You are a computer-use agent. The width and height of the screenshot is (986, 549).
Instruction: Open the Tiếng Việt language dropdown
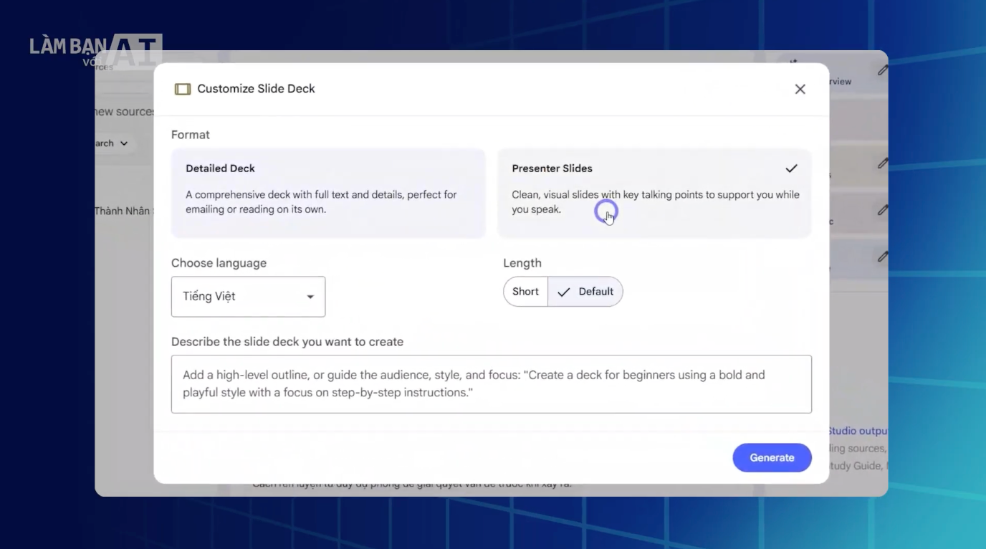pos(248,297)
